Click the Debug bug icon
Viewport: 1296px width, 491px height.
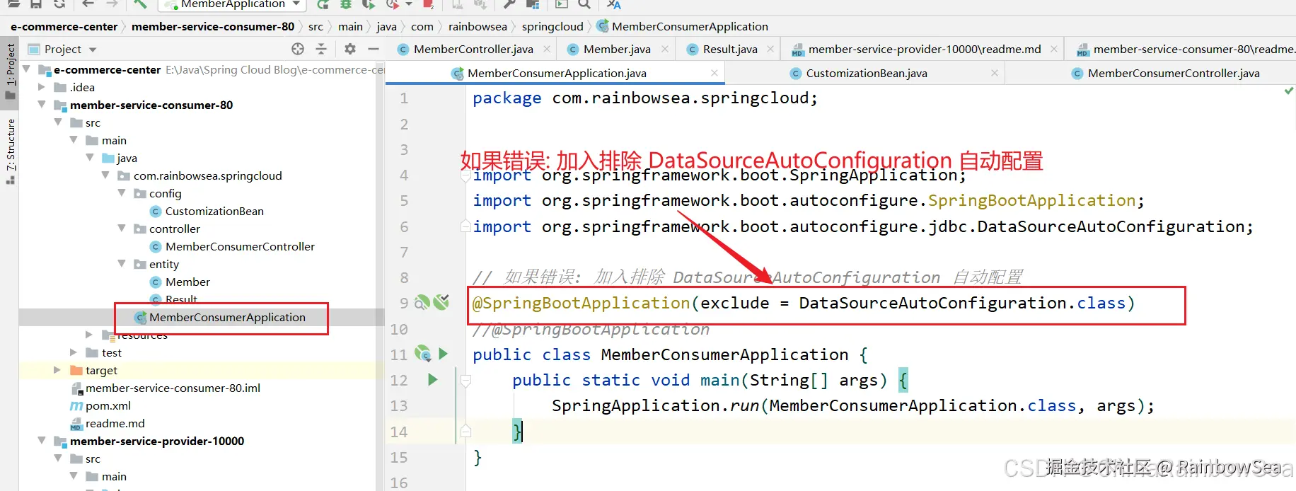[x=346, y=4]
